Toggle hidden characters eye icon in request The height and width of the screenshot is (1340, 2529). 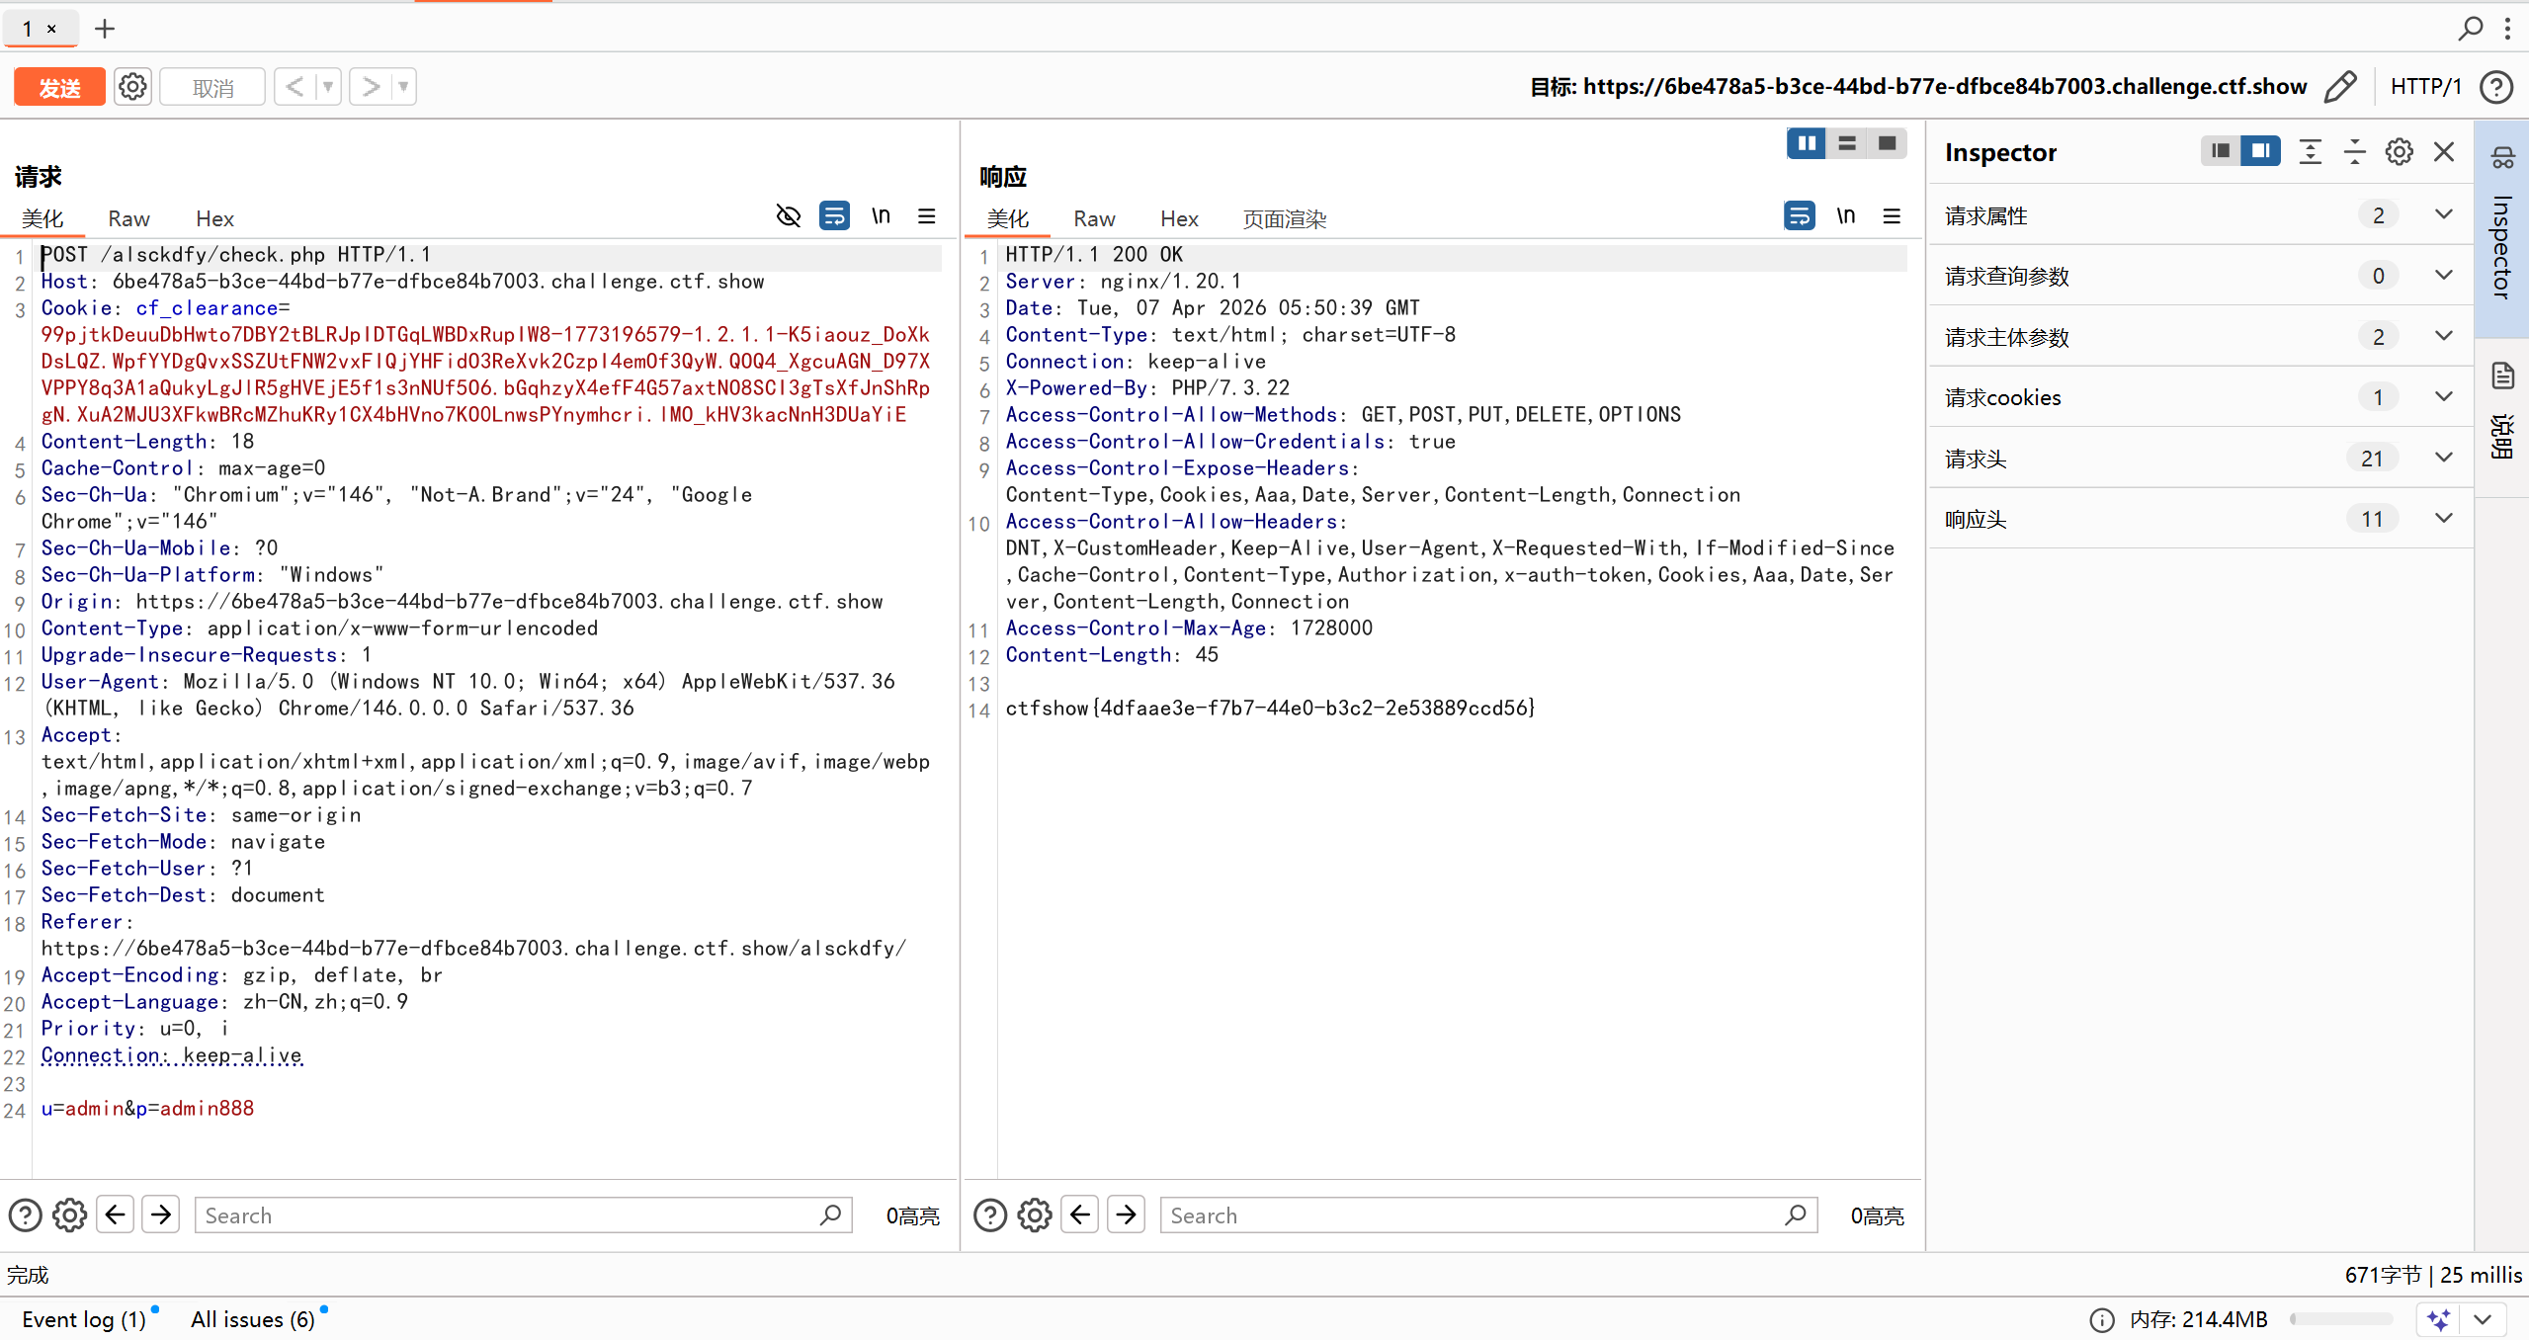point(788,216)
